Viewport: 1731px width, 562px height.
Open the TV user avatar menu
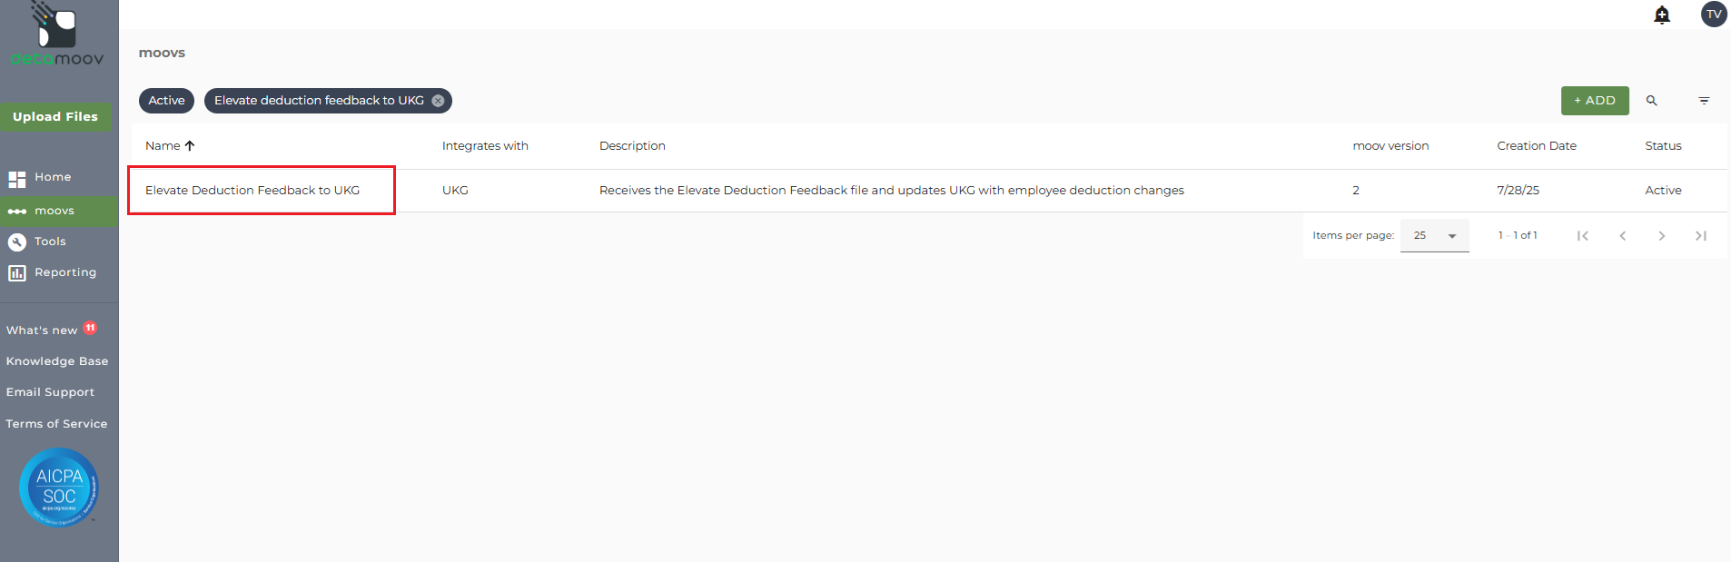click(1714, 15)
